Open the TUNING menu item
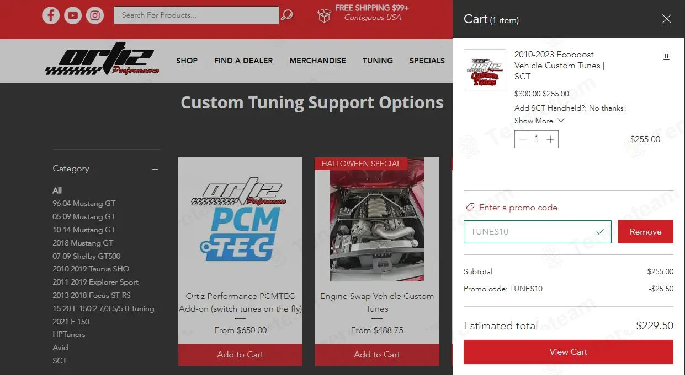 click(x=378, y=61)
